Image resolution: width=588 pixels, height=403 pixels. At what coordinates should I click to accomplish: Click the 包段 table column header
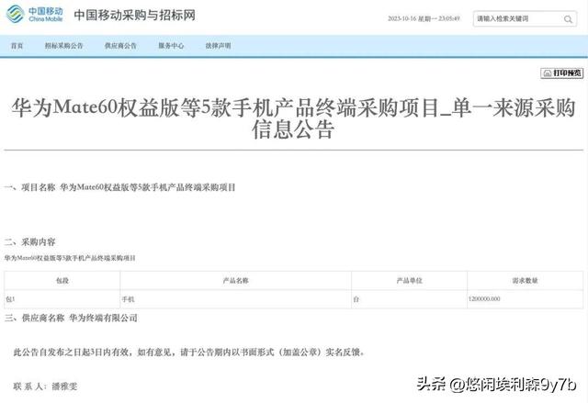[x=62, y=281]
